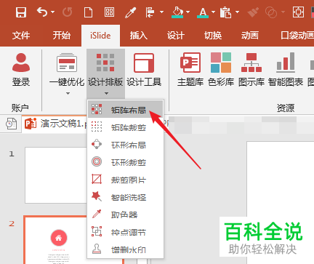Viewport: 314px width, 264px height.
Task: Open the 口袋动画 ribbon tab
Action: coord(297,36)
